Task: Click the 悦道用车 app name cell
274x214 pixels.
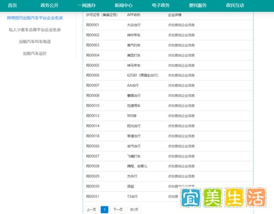Action: pos(134,106)
